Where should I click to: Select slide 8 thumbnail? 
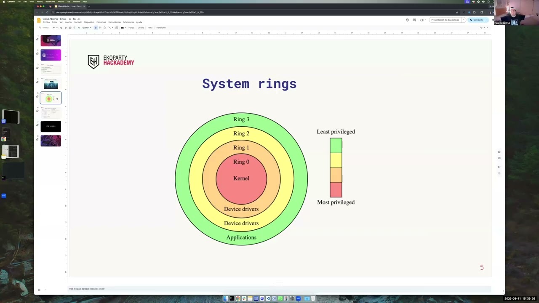tap(51, 141)
